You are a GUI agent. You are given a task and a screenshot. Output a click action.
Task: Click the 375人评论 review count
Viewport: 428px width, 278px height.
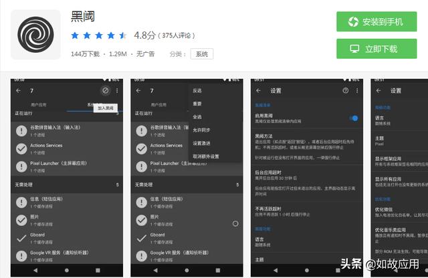[x=176, y=35]
